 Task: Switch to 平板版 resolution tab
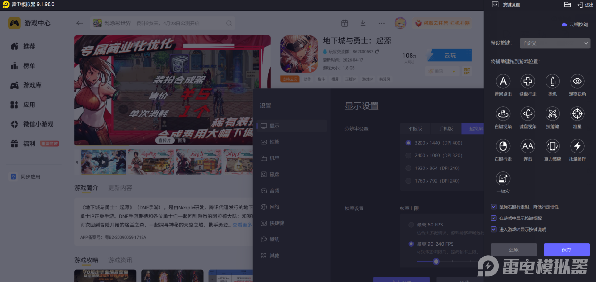click(415, 129)
